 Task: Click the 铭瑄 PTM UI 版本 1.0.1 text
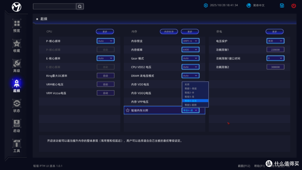(48, 166)
